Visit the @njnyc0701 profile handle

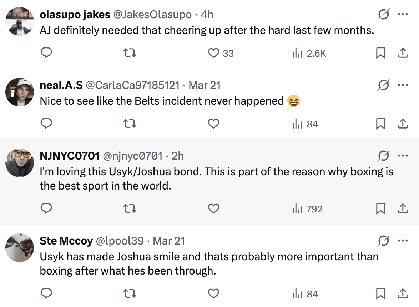[x=133, y=156]
